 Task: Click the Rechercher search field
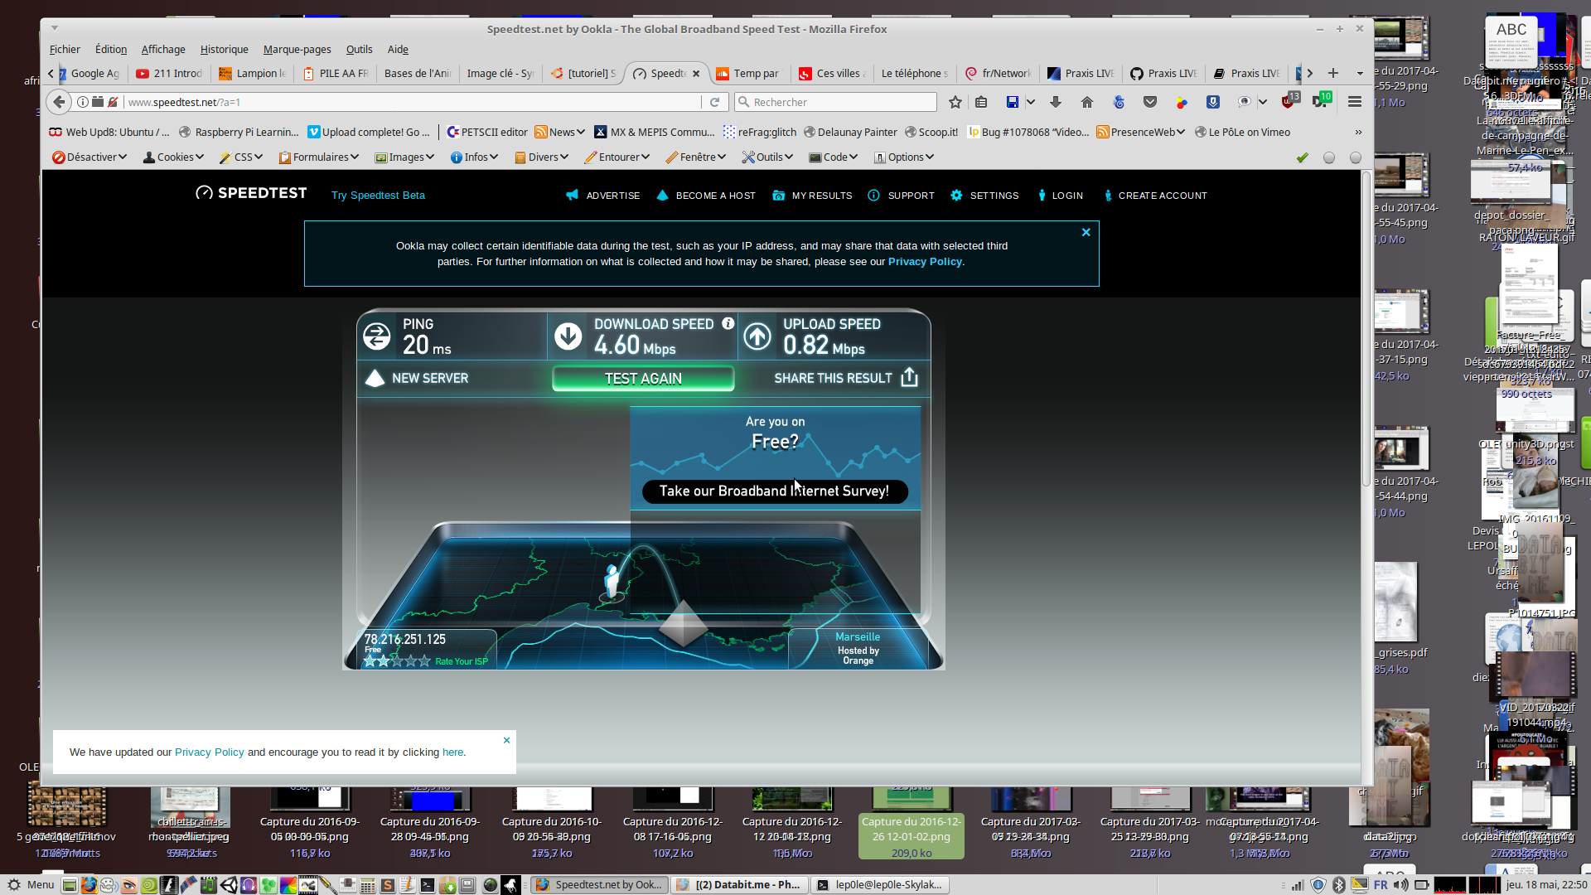pyautogui.click(x=837, y=102)
